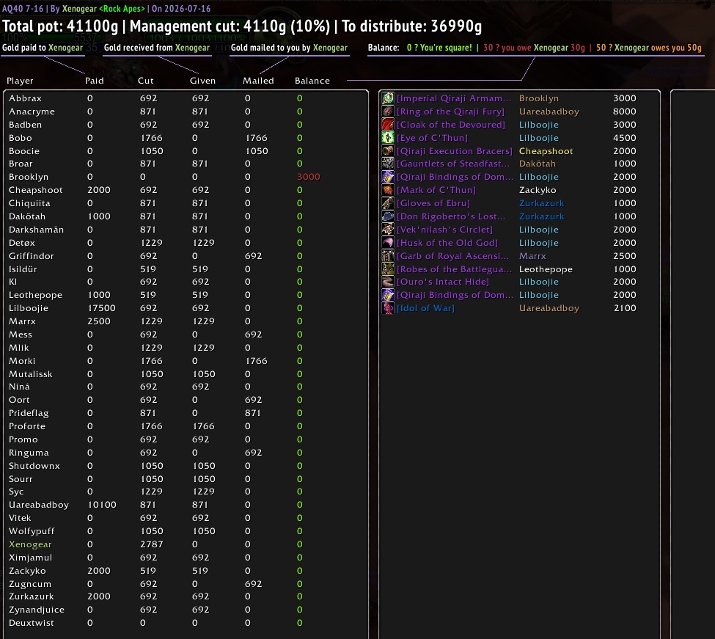Click the Husk of the Old God icon
This screenshot has width=715, height=639.
(x=388, y=243)
